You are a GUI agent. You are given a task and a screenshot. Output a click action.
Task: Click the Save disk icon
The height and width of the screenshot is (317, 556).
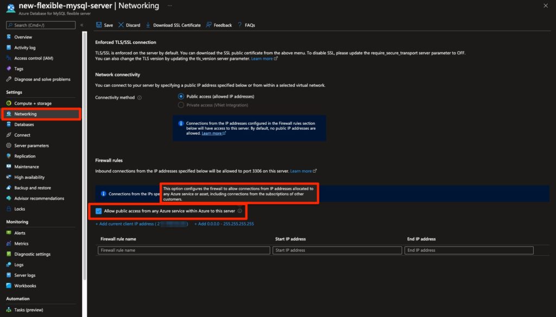pyautogui.click(x=99, y=25)
